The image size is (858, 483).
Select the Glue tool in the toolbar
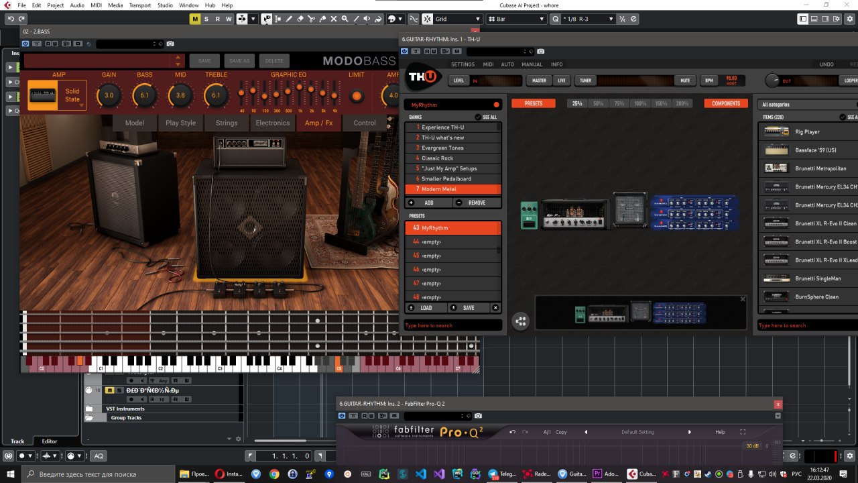(322, 19)
